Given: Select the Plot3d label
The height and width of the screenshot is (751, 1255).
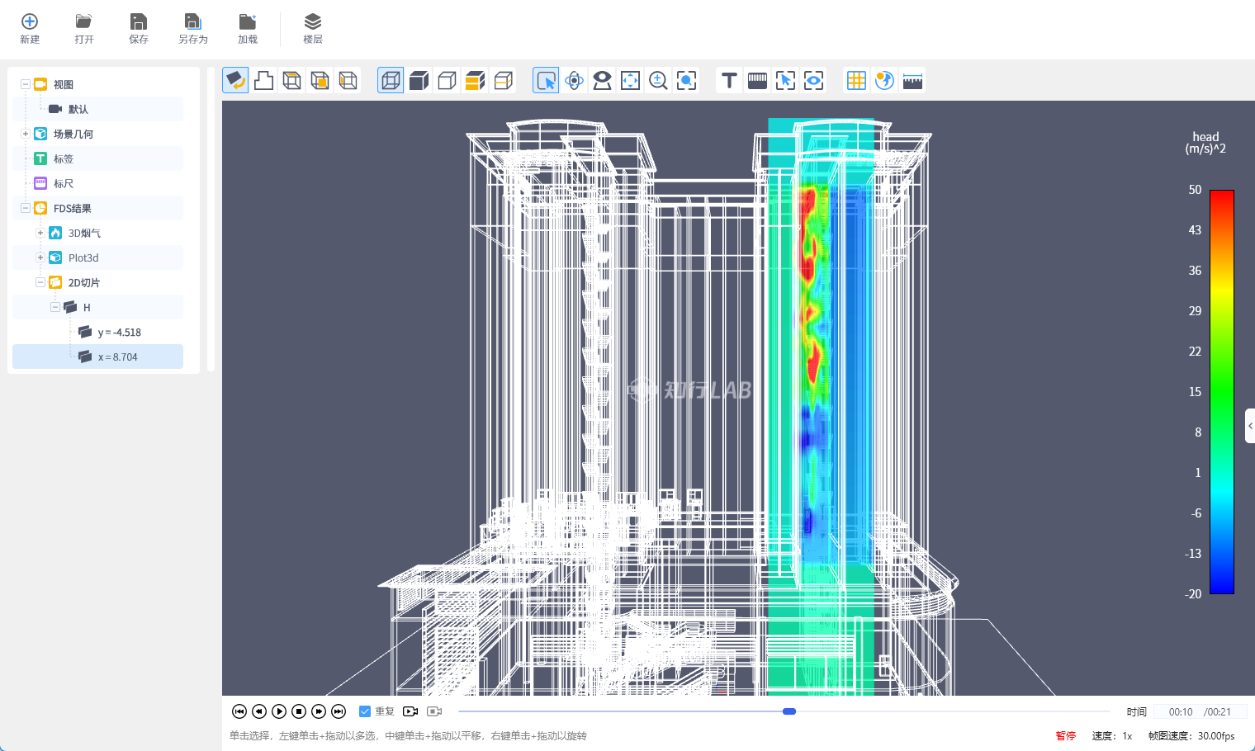Looking at the screenshot, I should tap(83, 258).
